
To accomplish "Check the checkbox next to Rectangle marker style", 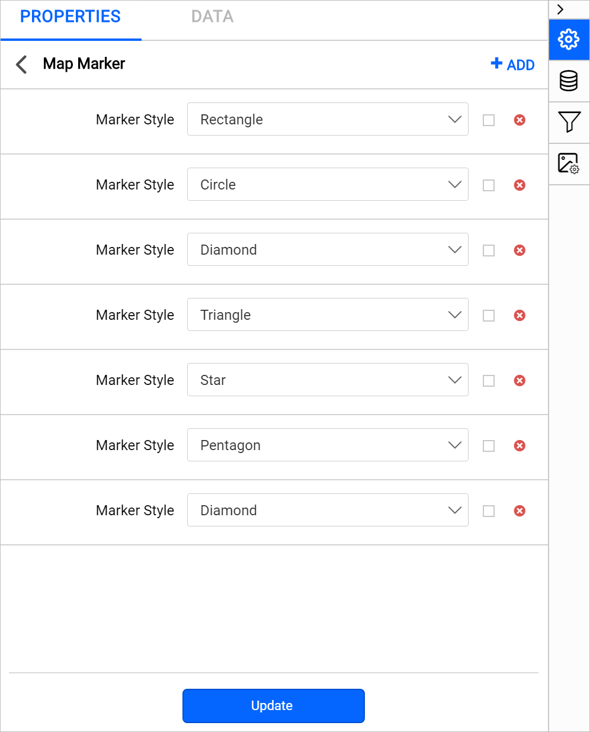I will coord(488,120).
